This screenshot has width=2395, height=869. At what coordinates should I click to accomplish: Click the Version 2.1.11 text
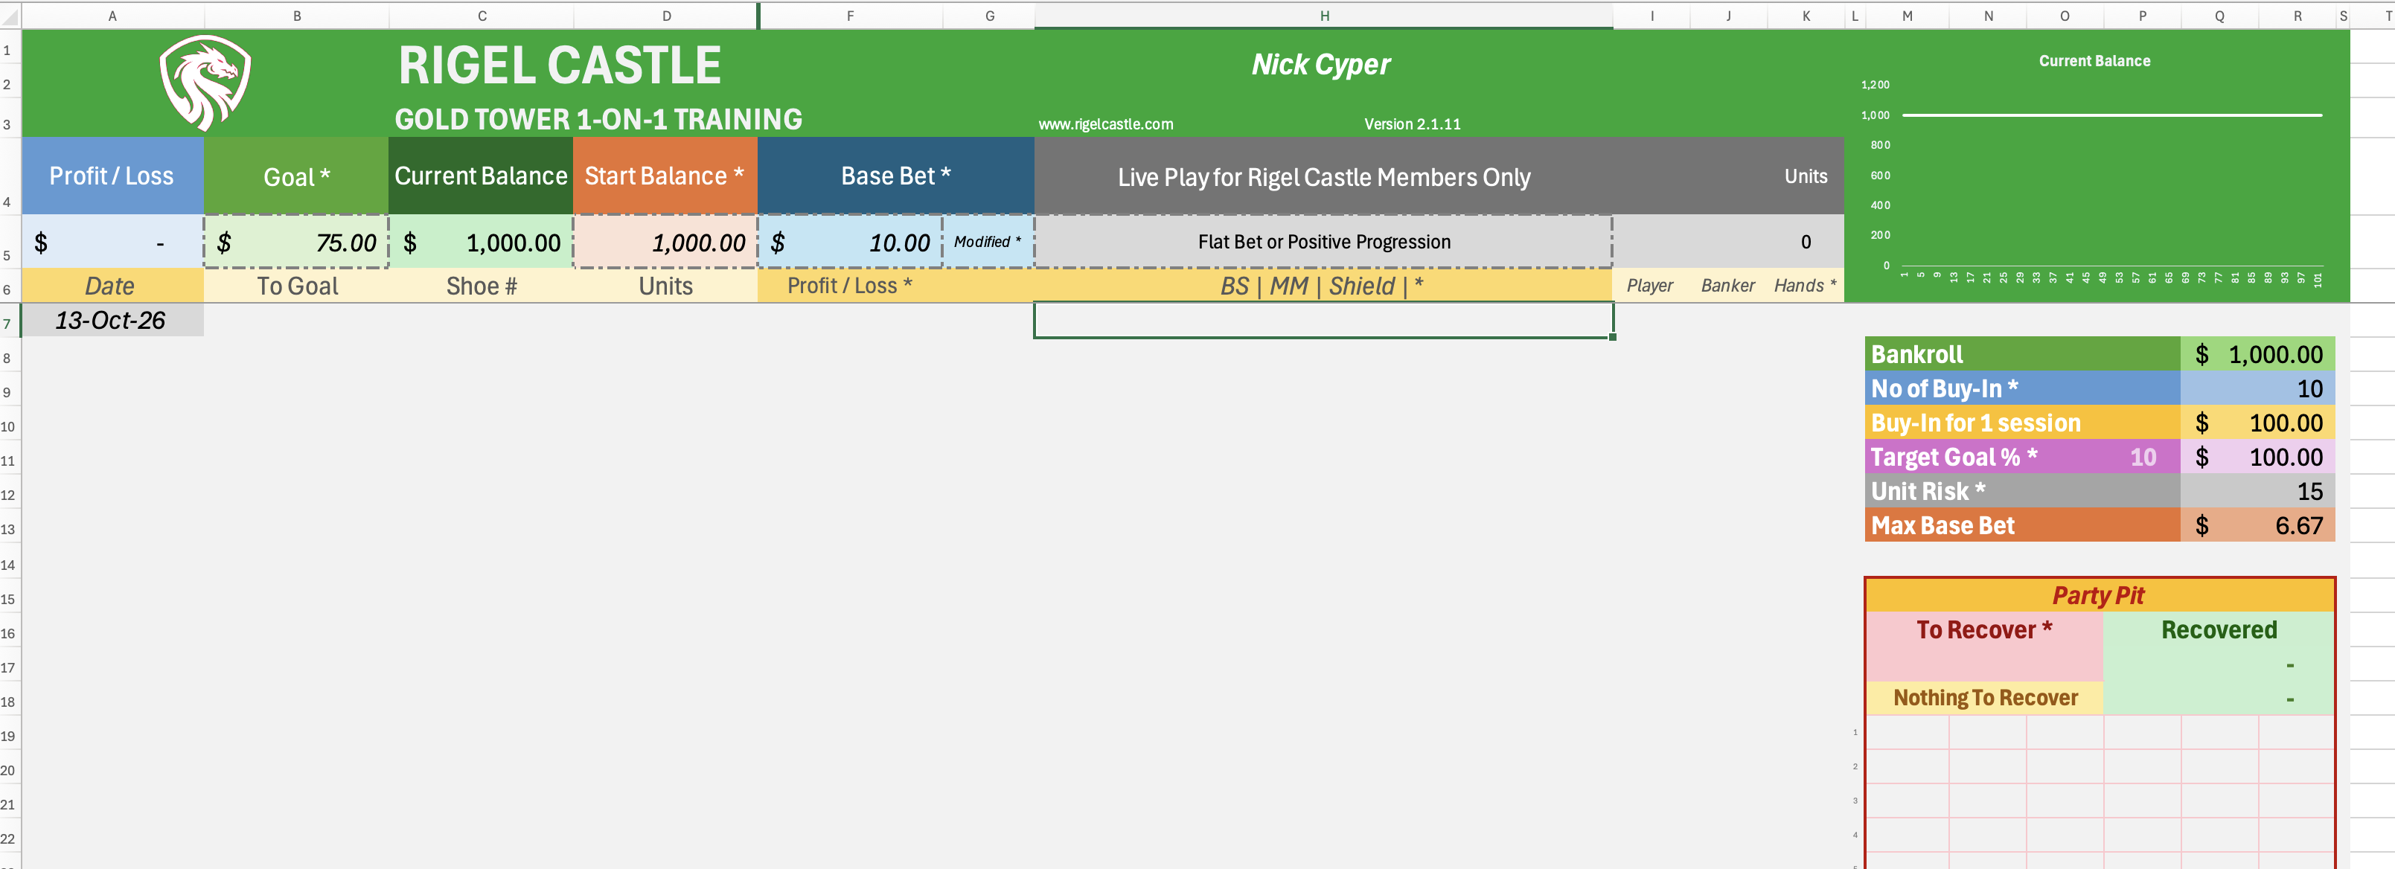point(1411,124)
